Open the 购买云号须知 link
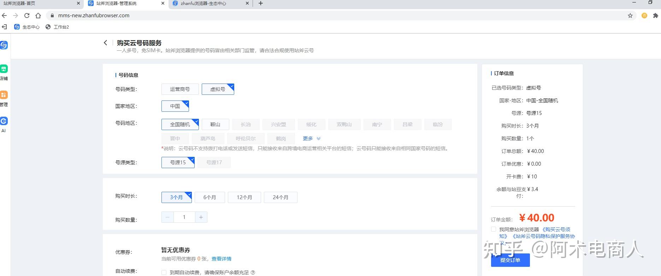 (x=556, y=229)
